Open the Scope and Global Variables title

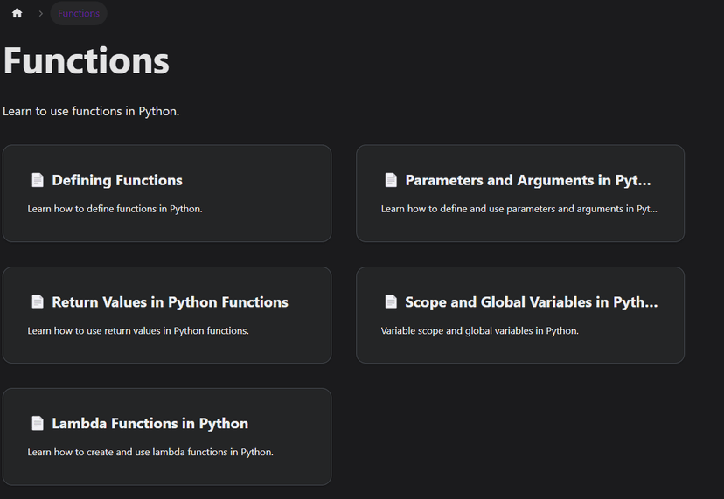[531, 301]
